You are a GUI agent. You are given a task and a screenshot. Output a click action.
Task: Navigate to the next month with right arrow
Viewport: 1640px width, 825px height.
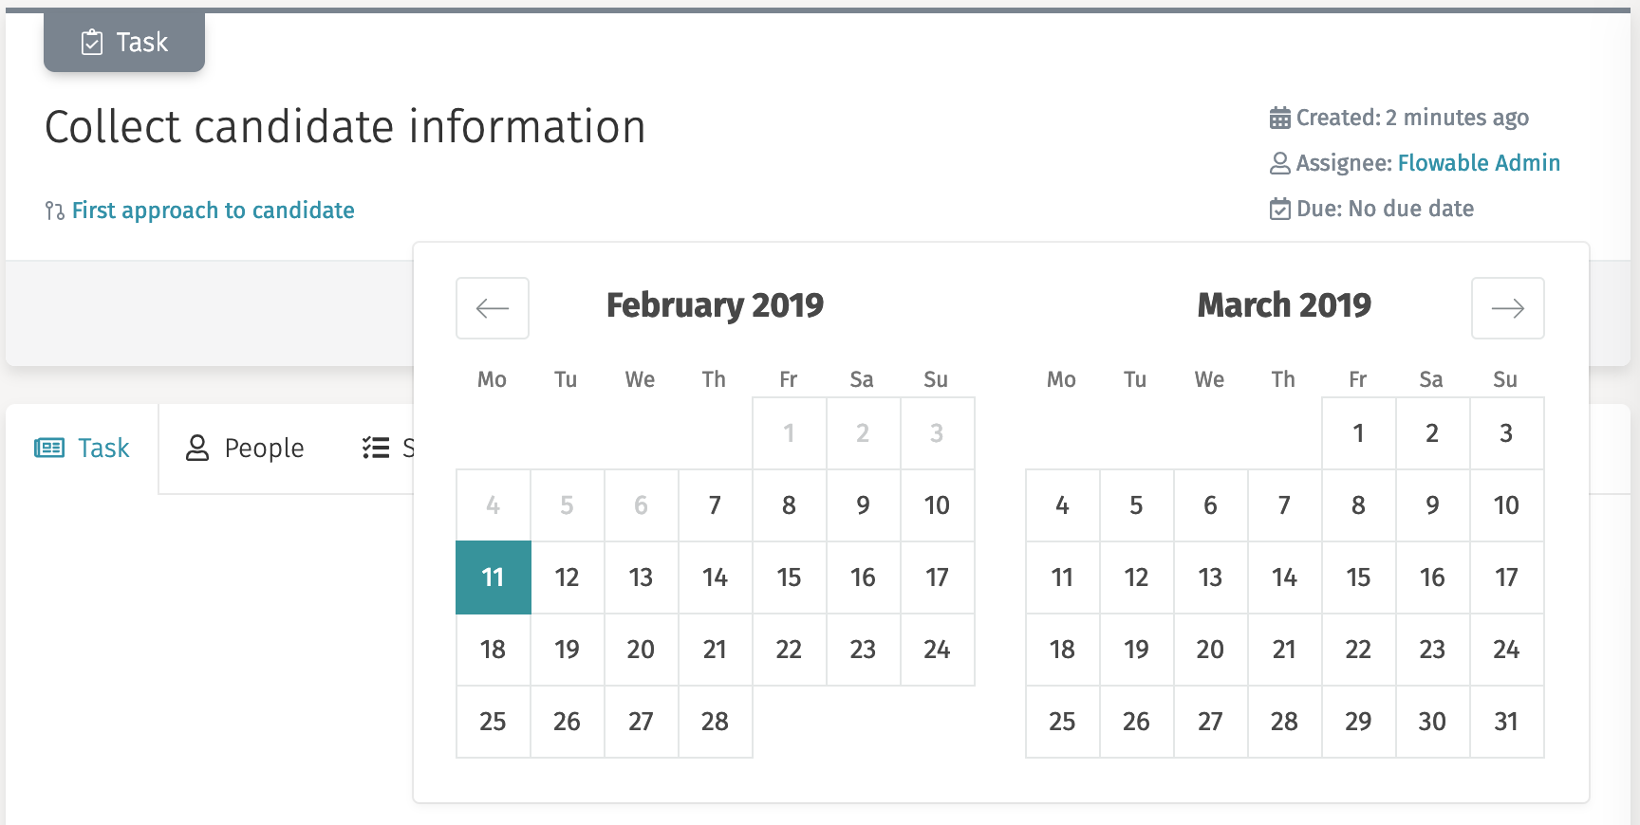pyautogui.click(x=1508, y=308)
